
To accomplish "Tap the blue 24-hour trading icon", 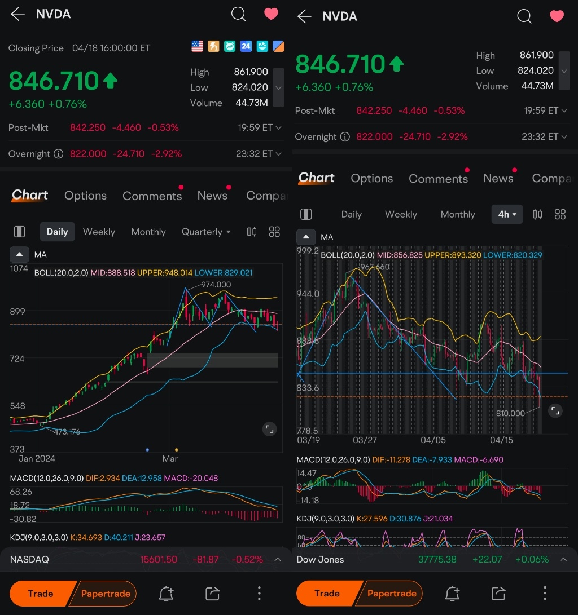I will point(246,46).
